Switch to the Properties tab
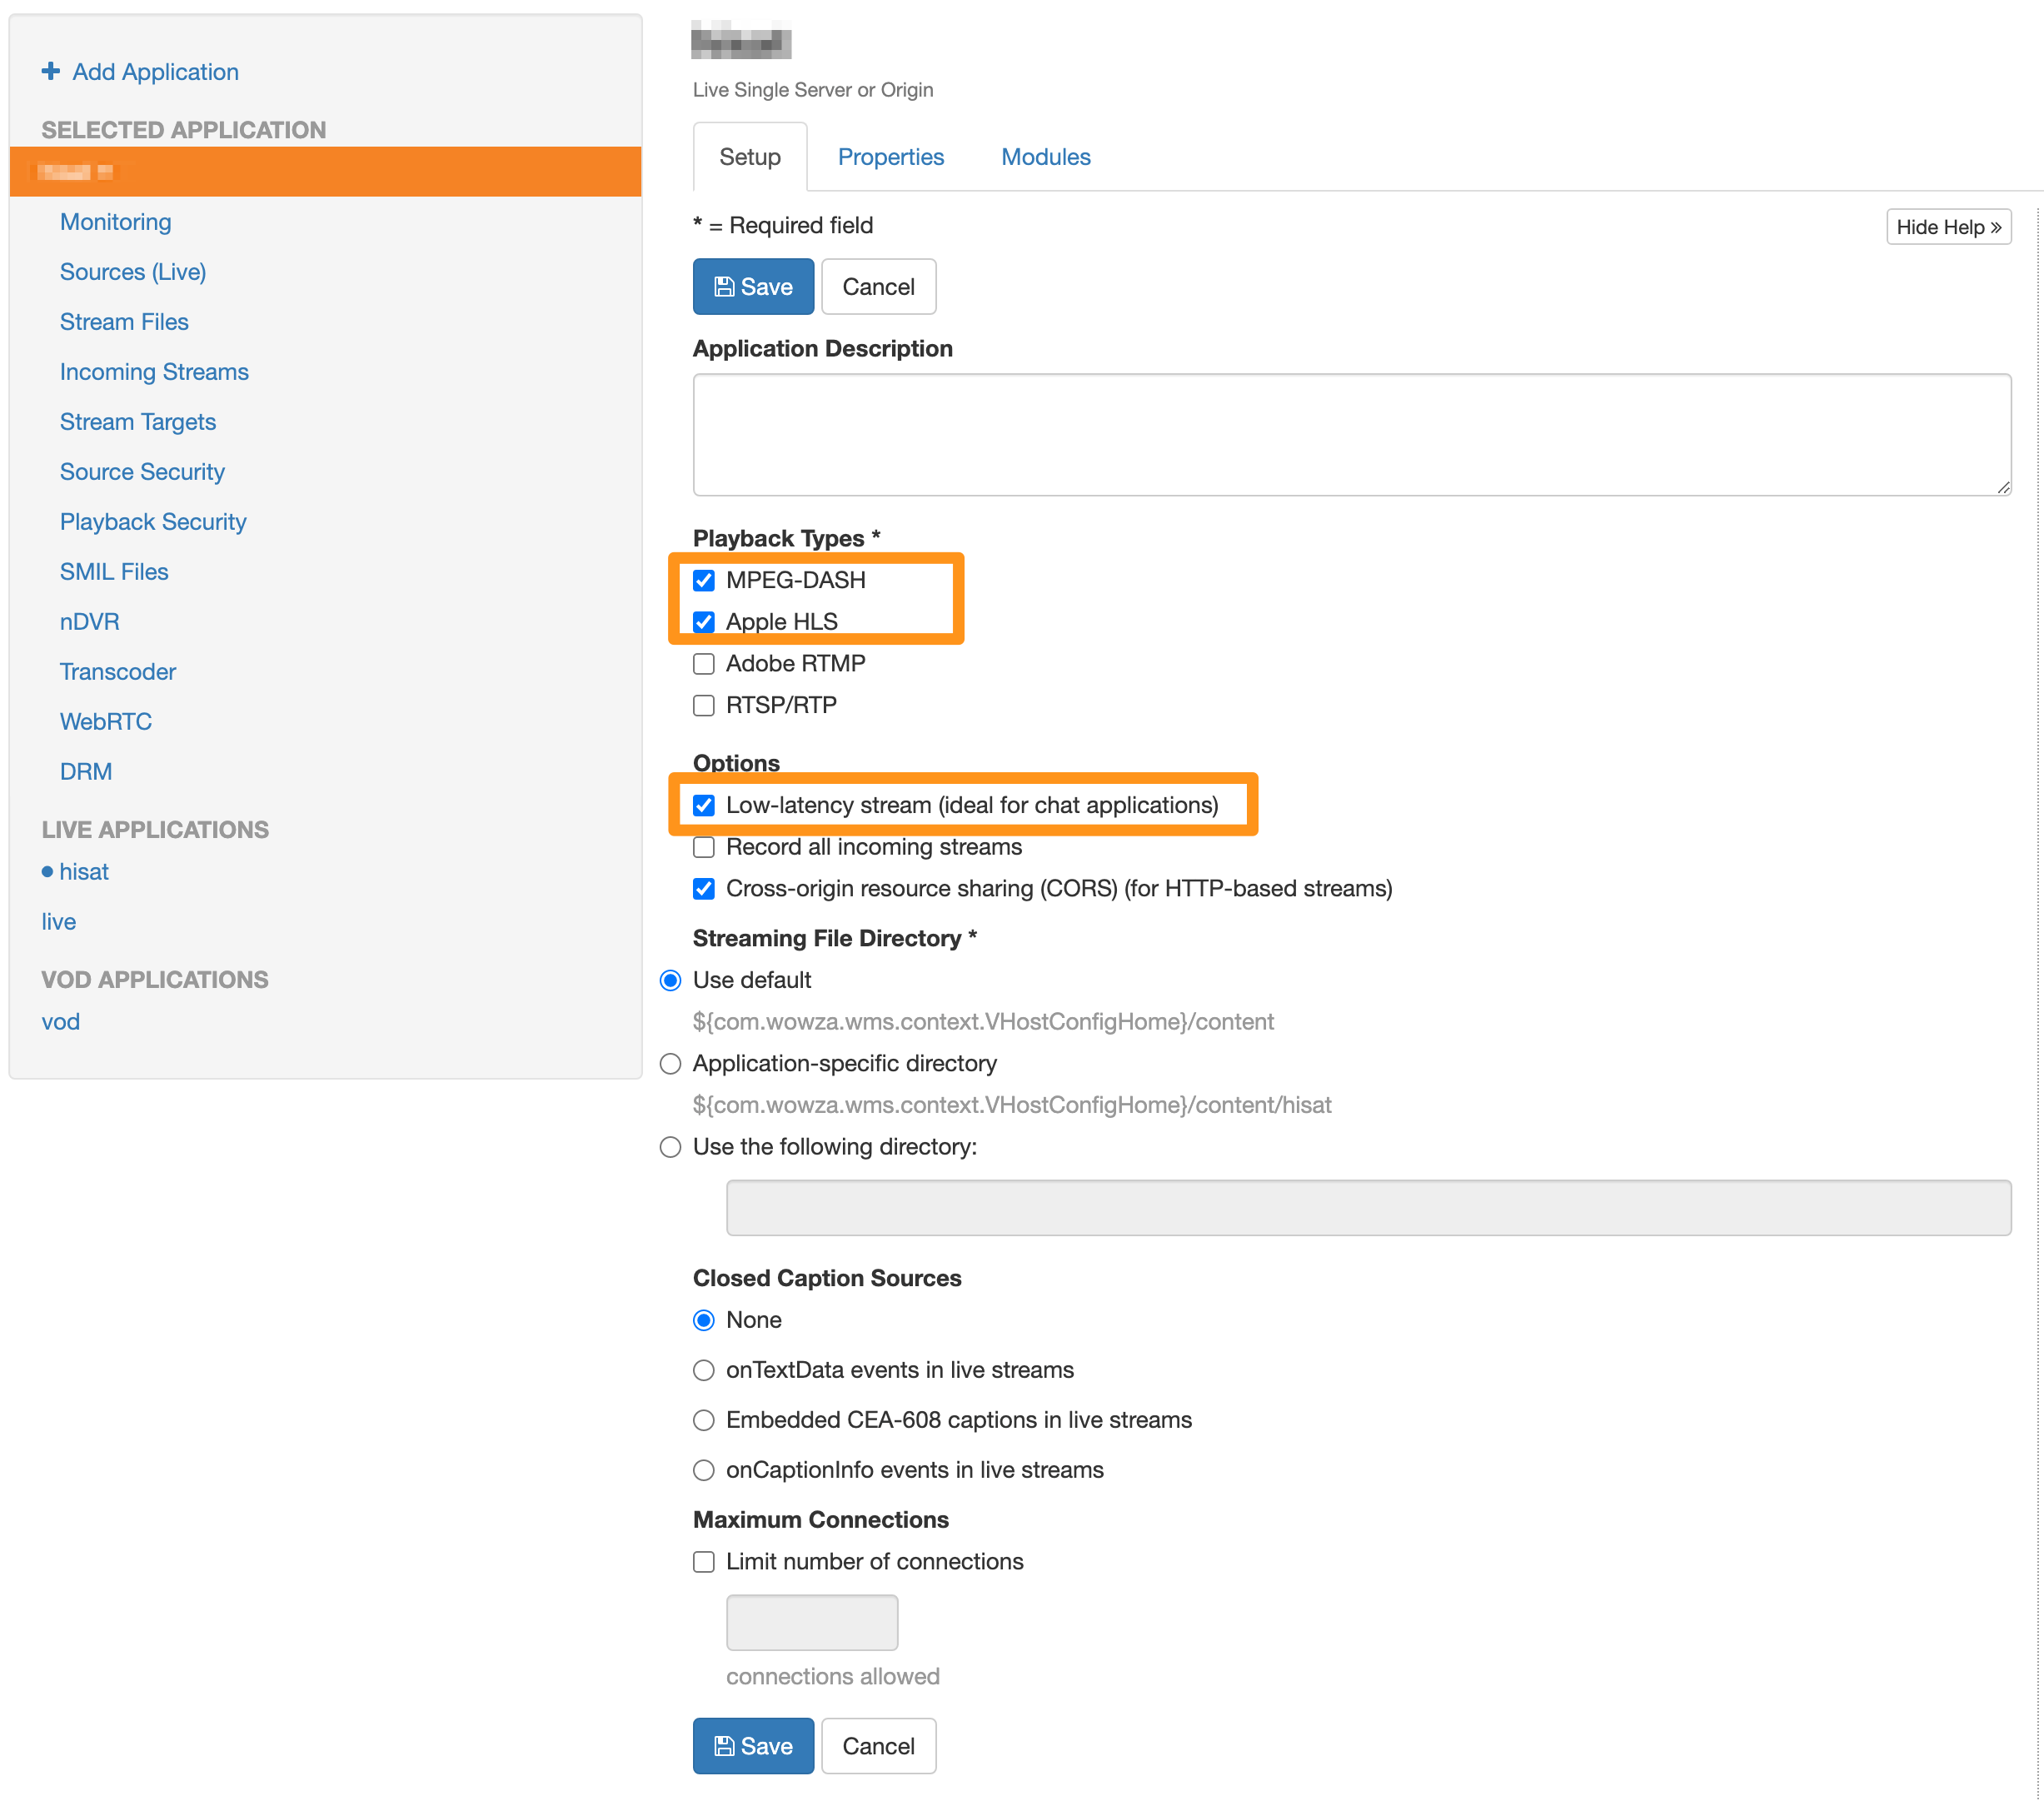Screen dimensions: 2044x1801 pos(890,157)
